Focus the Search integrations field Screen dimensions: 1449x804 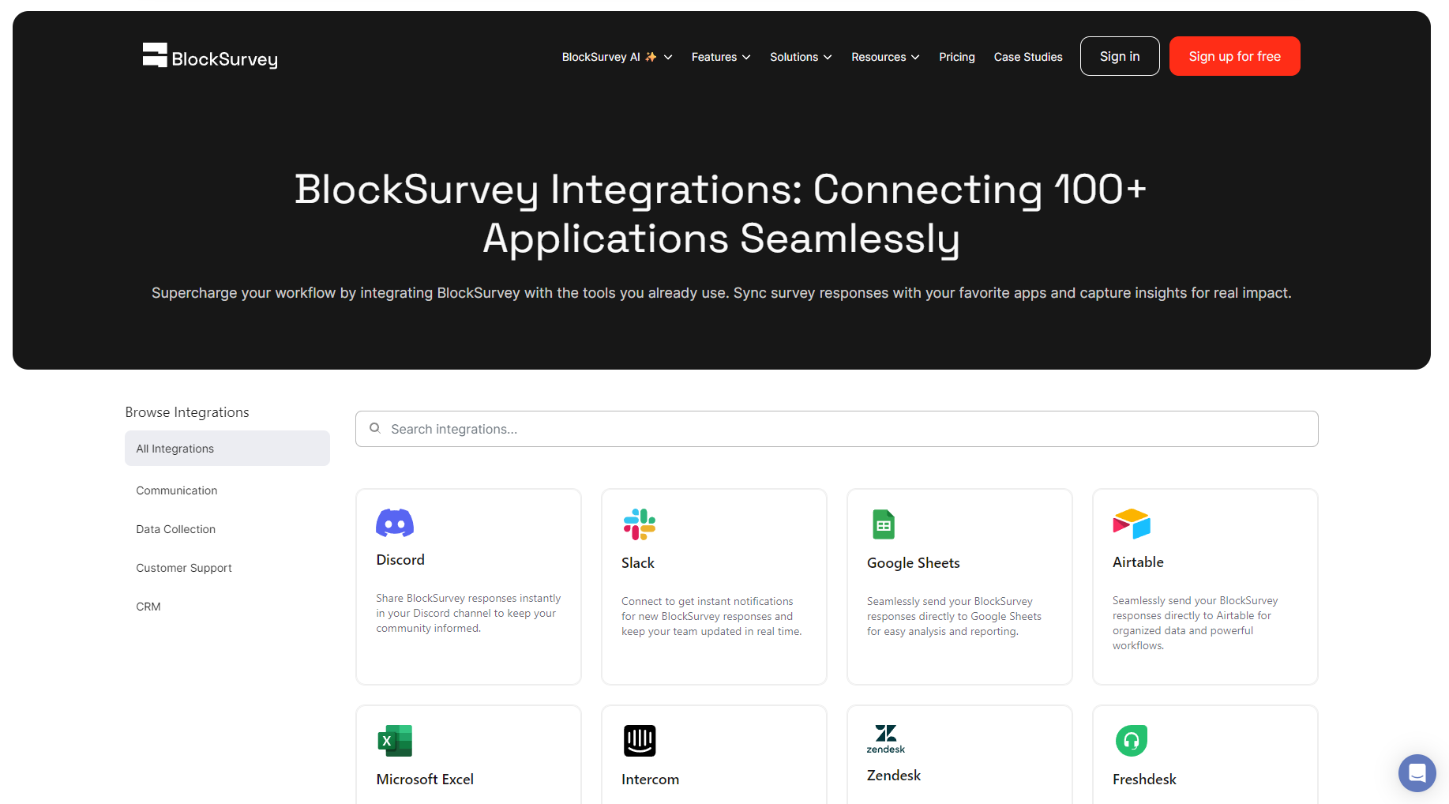click(837, 429)
